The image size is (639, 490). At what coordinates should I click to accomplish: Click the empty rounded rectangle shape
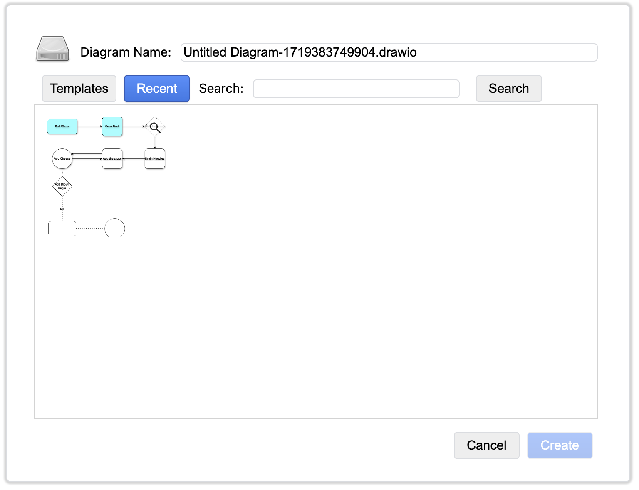click(x=62, y=228)
